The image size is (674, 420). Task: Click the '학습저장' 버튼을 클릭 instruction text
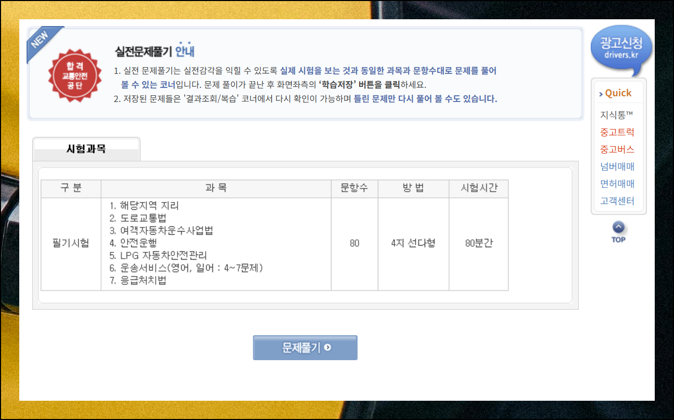[359, 85]
